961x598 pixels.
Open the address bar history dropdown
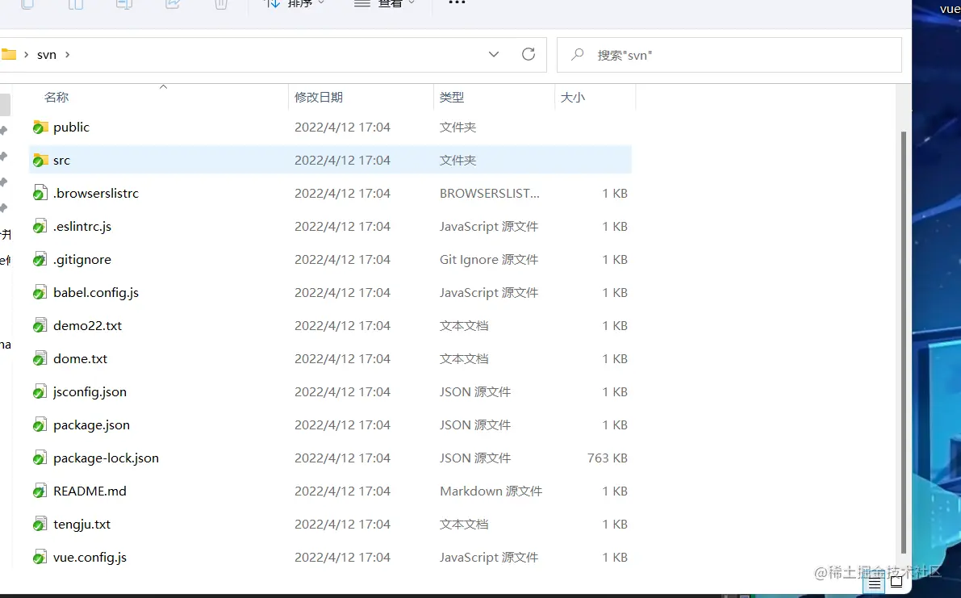tap(493, 54)
